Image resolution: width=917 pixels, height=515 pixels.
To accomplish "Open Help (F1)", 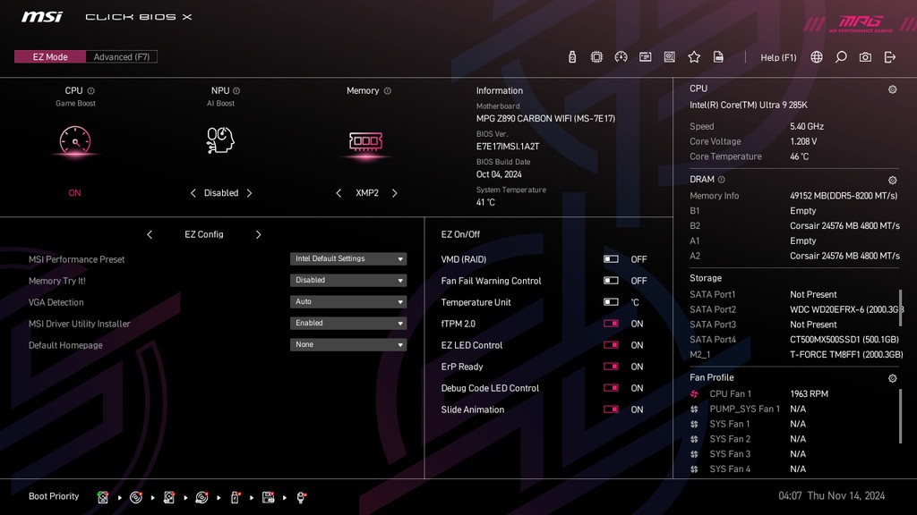I will pyautogui.click(x=778, y=57).
